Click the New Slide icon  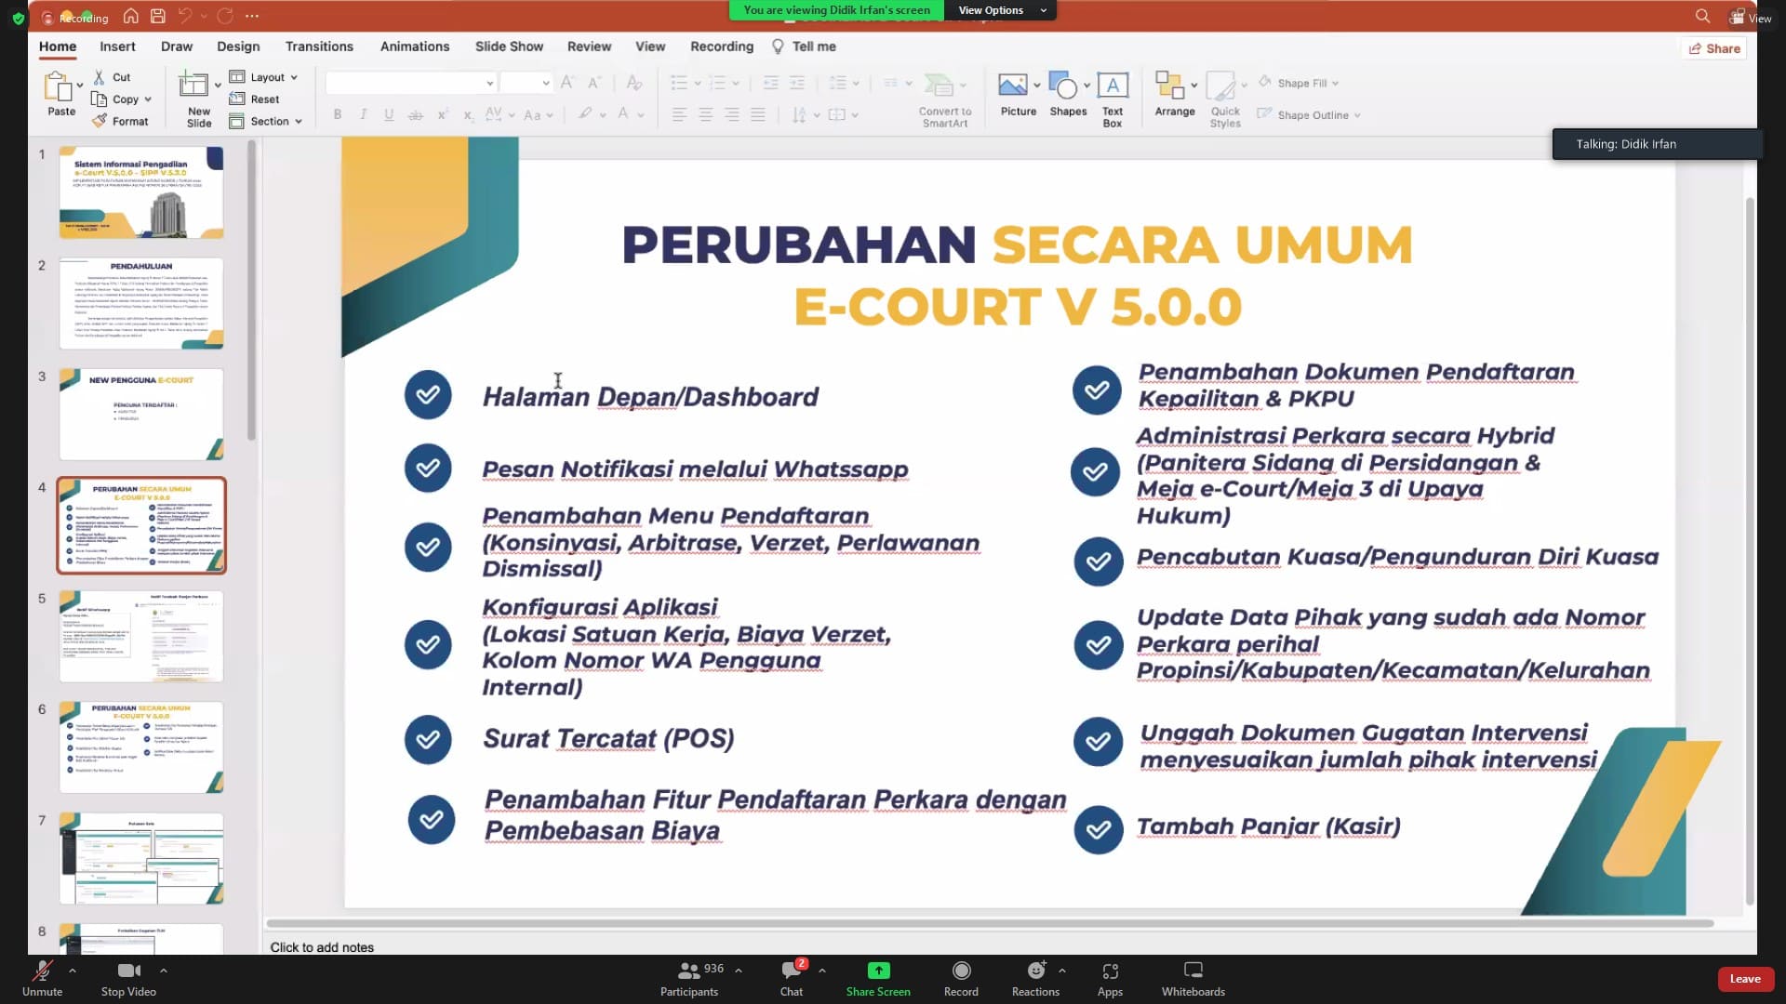(x=195, y=86)
